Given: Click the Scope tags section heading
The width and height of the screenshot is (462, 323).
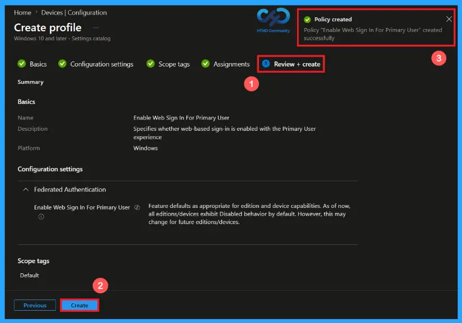Looking at the screenshot, I should tap(34, 261).
